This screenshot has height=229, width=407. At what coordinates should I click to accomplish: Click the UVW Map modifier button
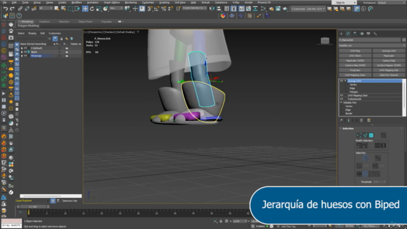pos(355,51)
